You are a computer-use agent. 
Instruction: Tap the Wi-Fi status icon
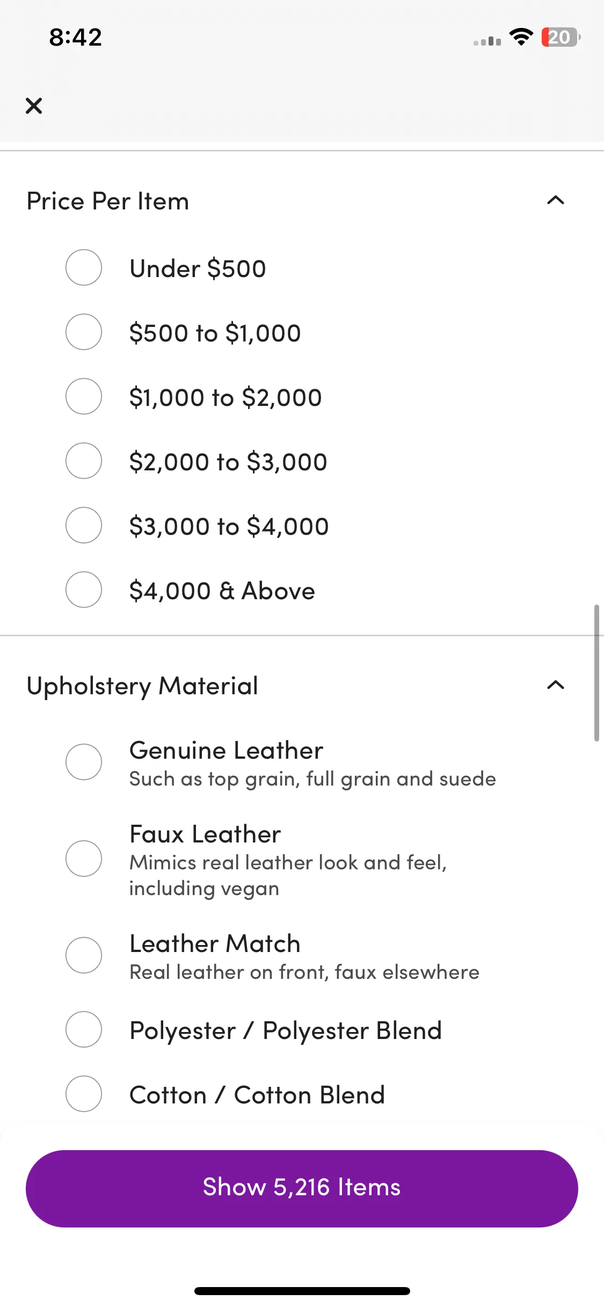[x=521, y=37]
